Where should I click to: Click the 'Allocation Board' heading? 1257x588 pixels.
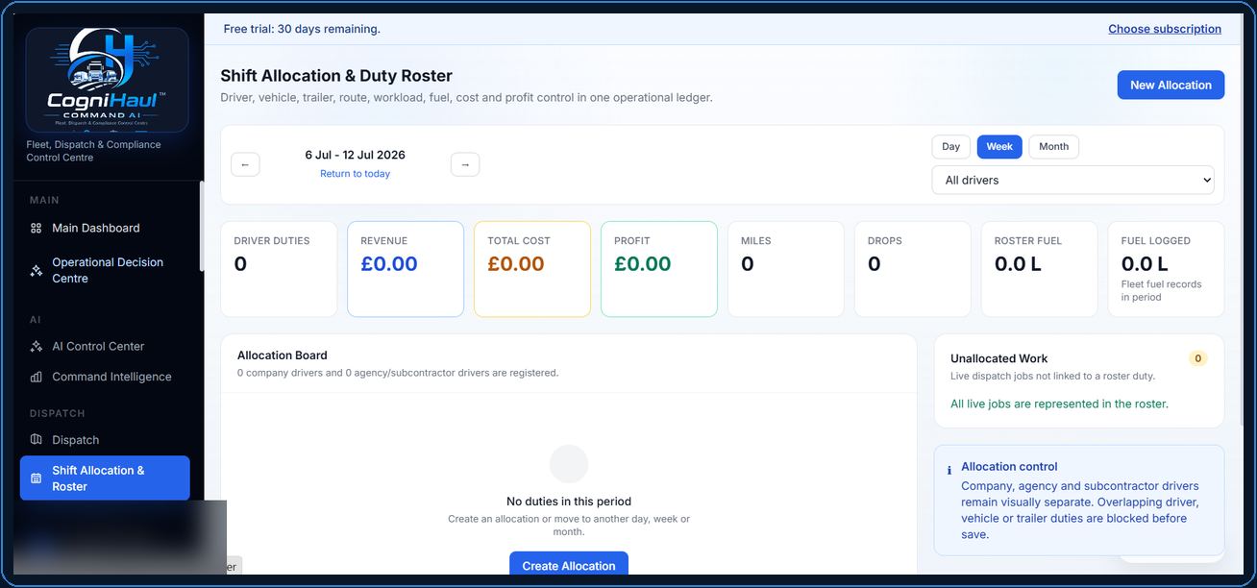283,355
